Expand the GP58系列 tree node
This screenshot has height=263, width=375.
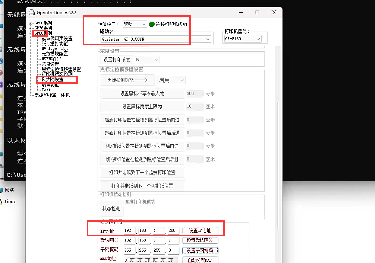pos(30,24)
